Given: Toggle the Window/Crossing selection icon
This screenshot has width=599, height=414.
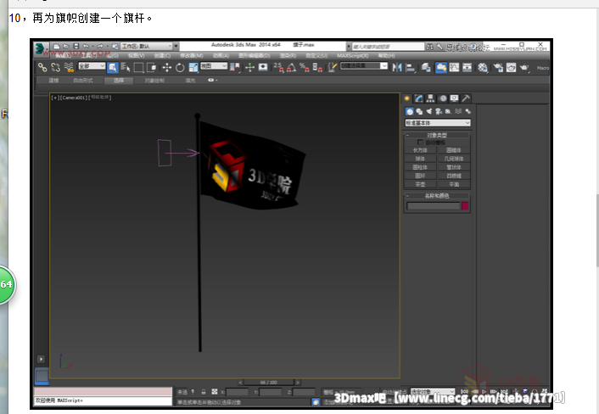Looking at the screenshot, I should (152, 68).
